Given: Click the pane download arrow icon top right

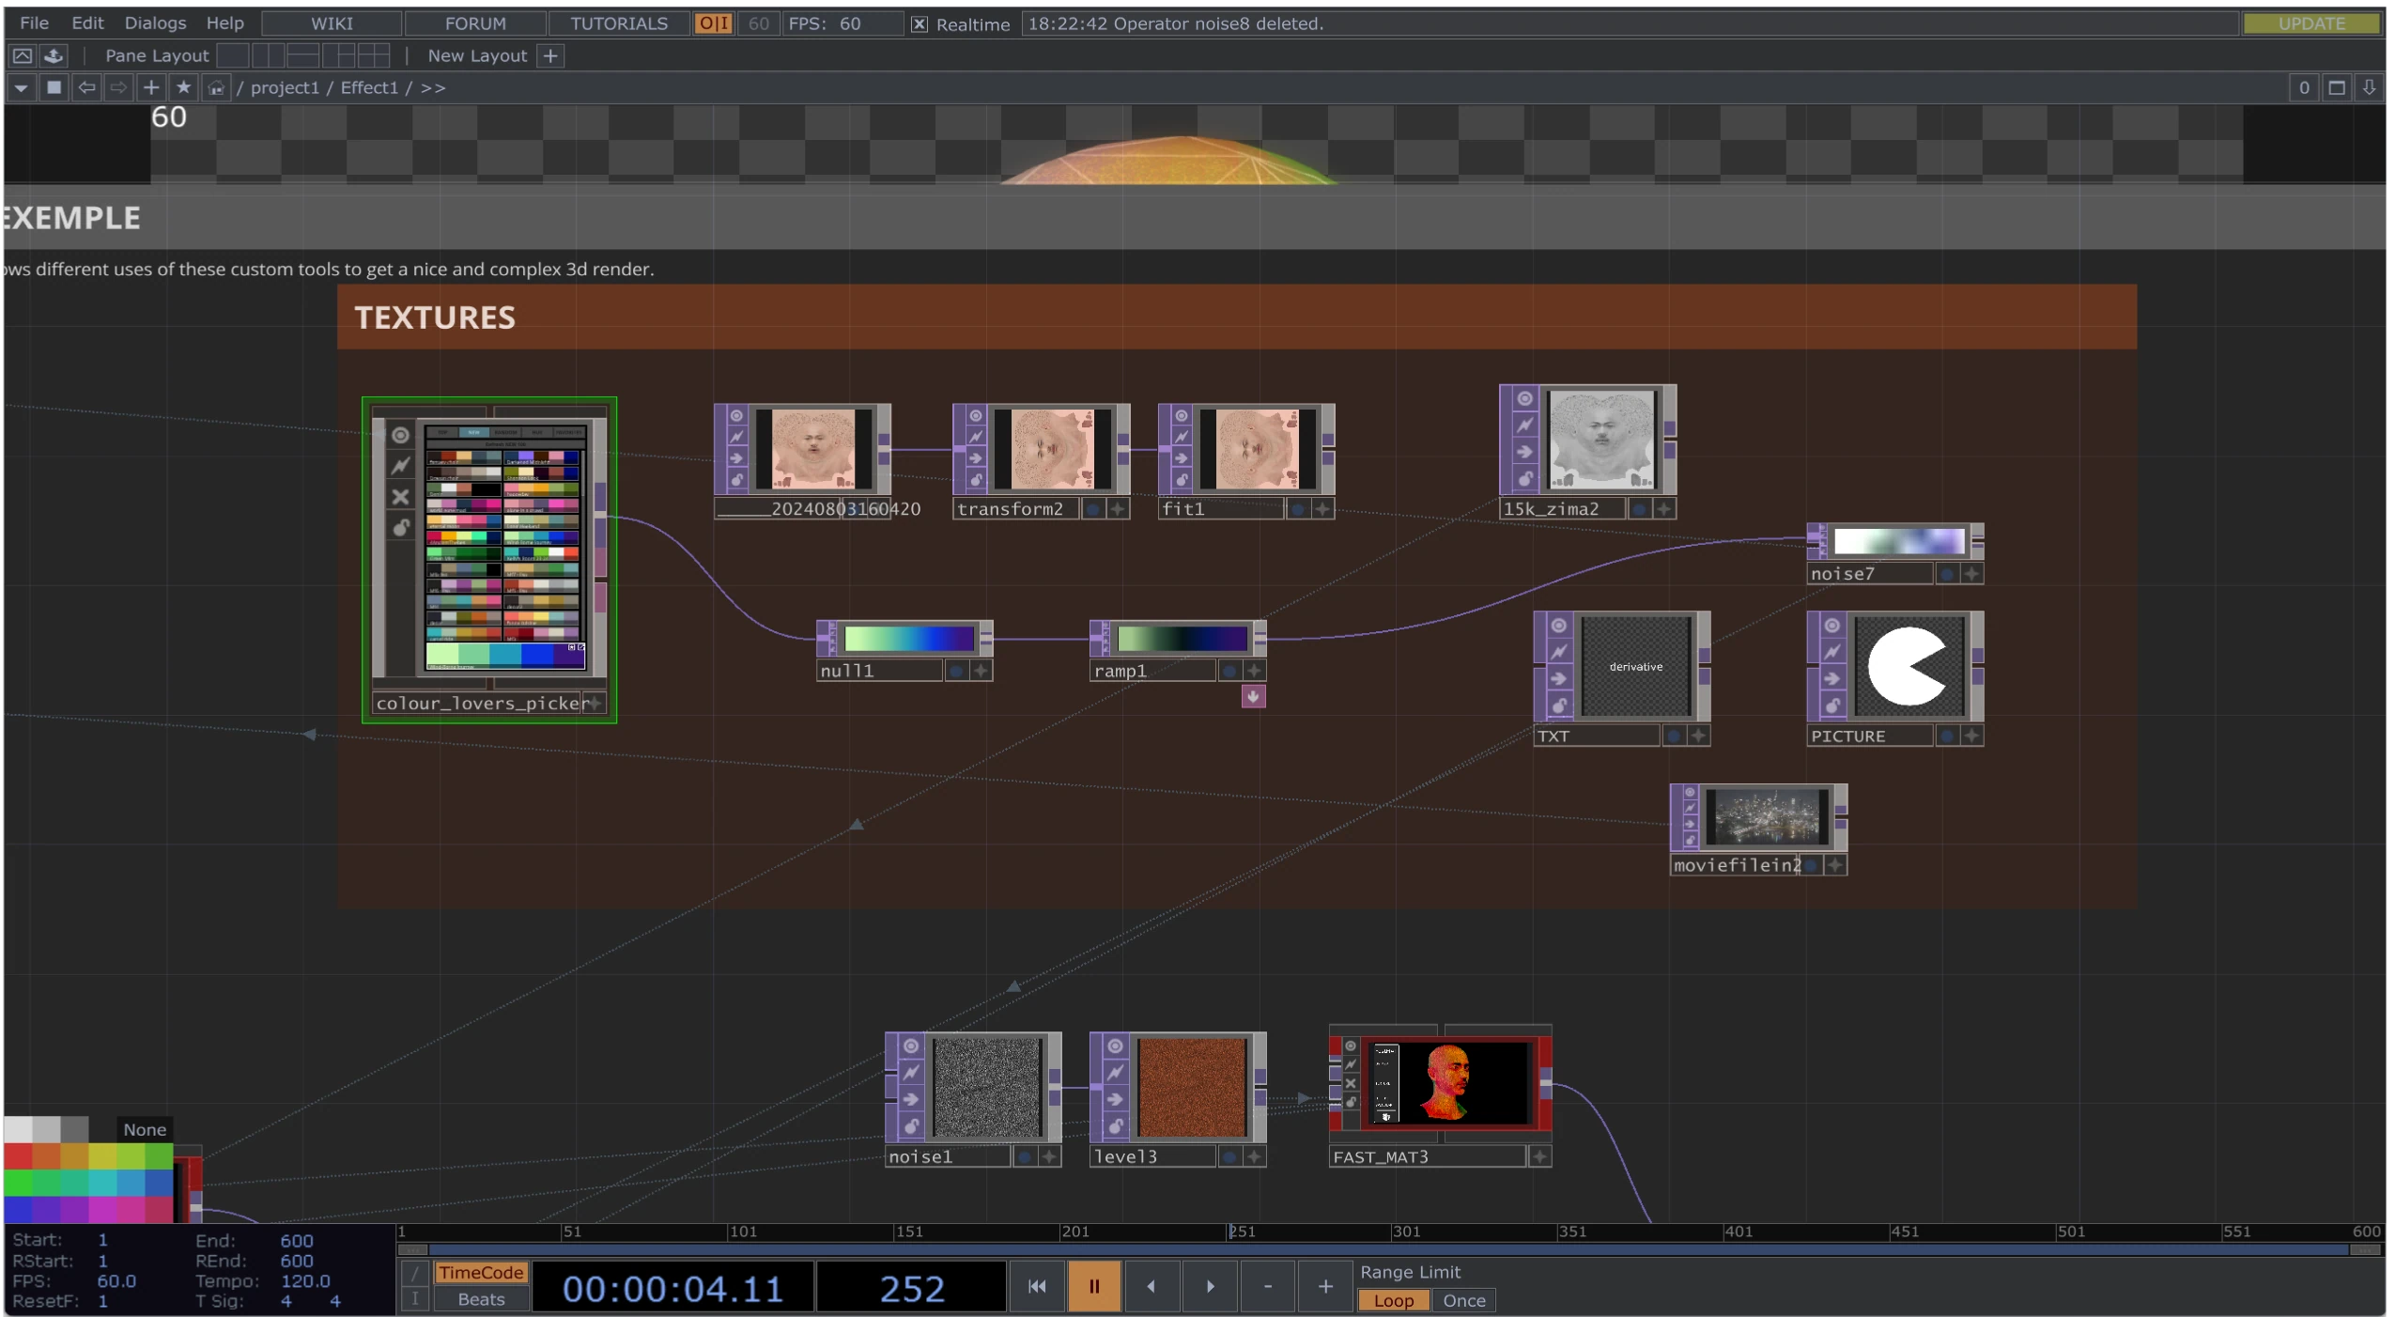Looking at the screenshot, I should click(x=2369, y=87).
